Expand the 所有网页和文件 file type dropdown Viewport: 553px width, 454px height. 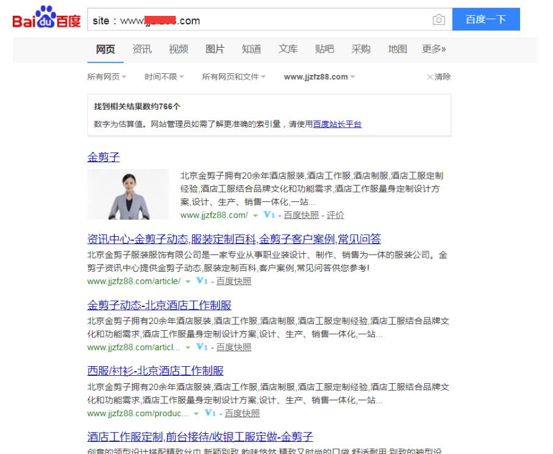point(234,77)
